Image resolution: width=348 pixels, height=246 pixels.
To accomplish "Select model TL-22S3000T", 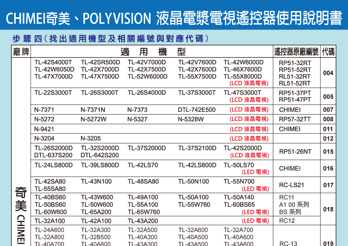I will pos(53,93).
